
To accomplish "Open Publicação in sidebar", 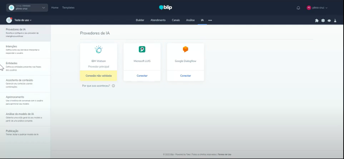I will tap(25, 134).
